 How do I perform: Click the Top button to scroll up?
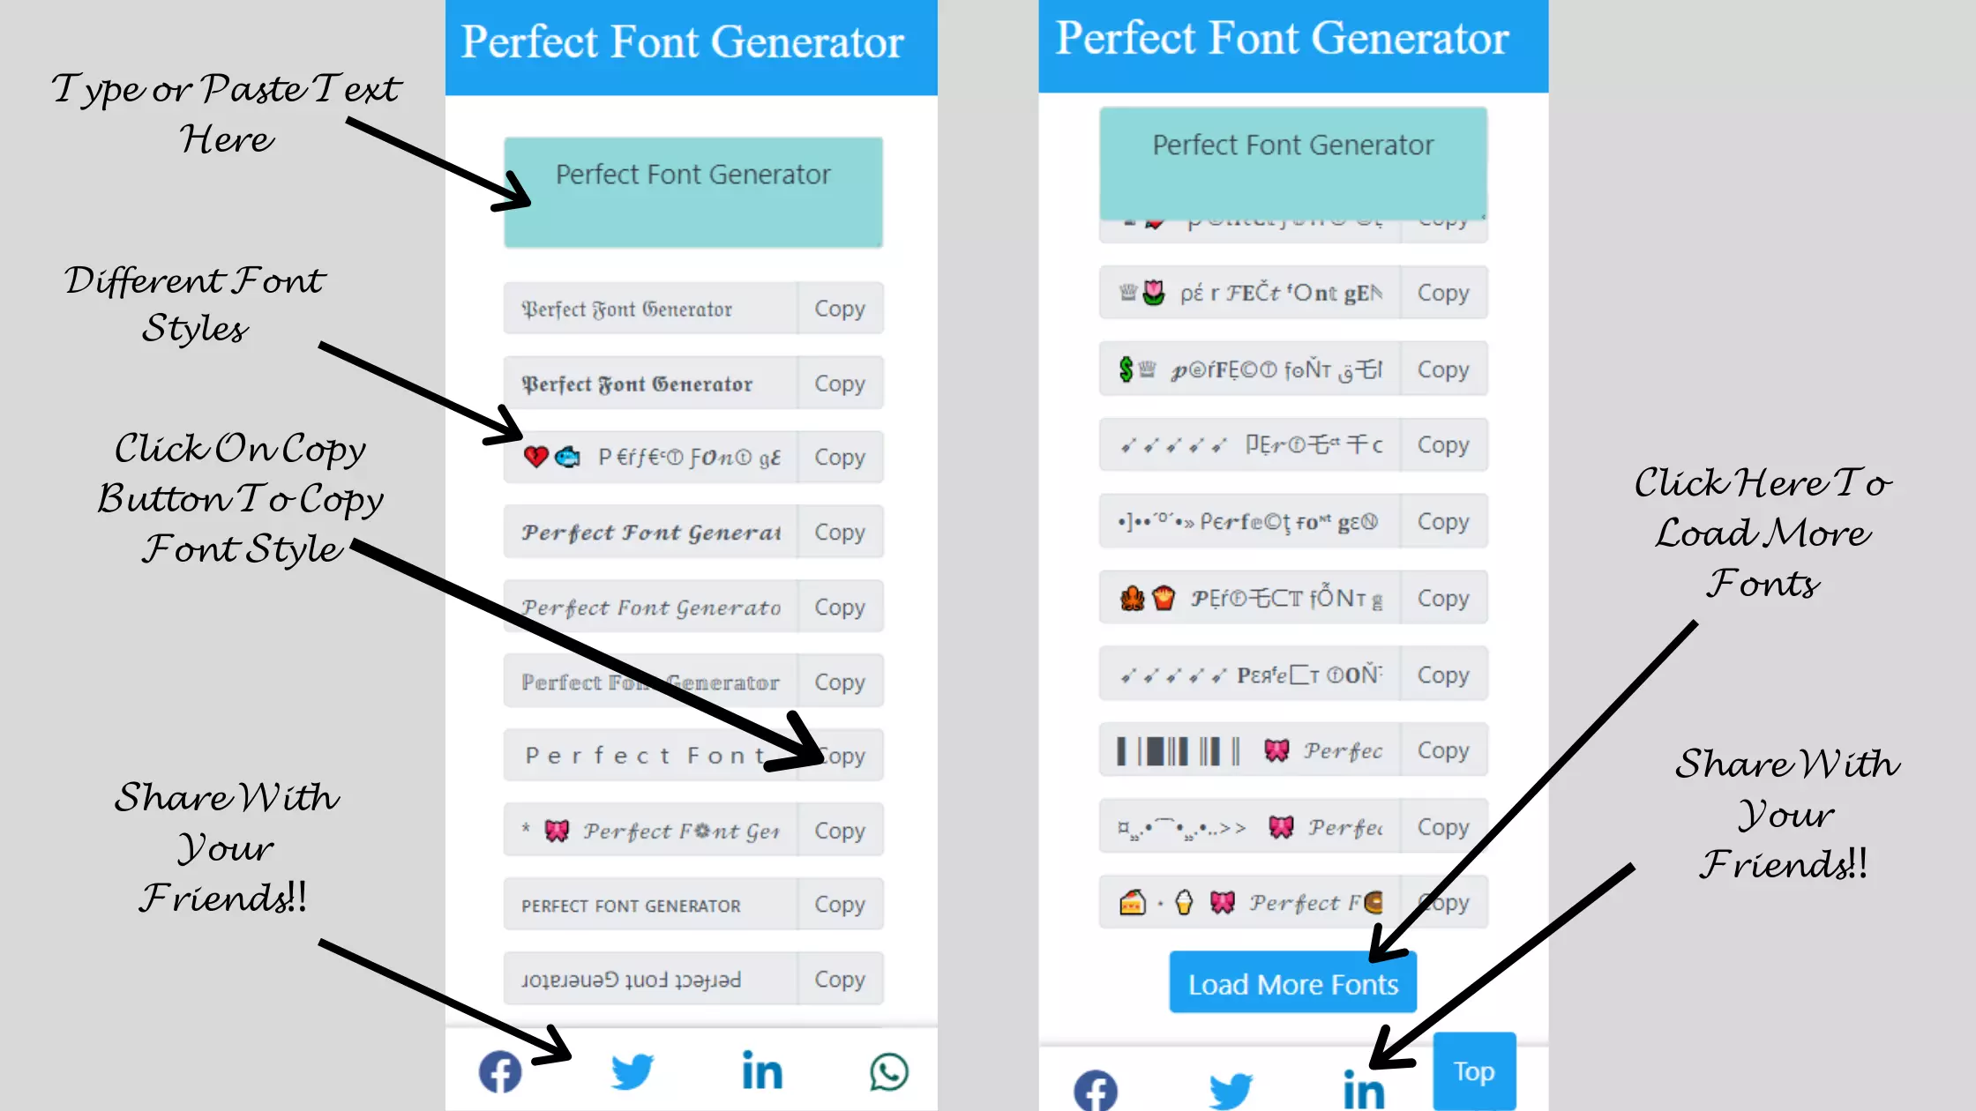tap(1474, 1070)
